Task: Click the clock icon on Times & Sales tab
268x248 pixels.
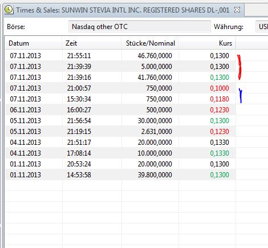Action: (9, 10)
